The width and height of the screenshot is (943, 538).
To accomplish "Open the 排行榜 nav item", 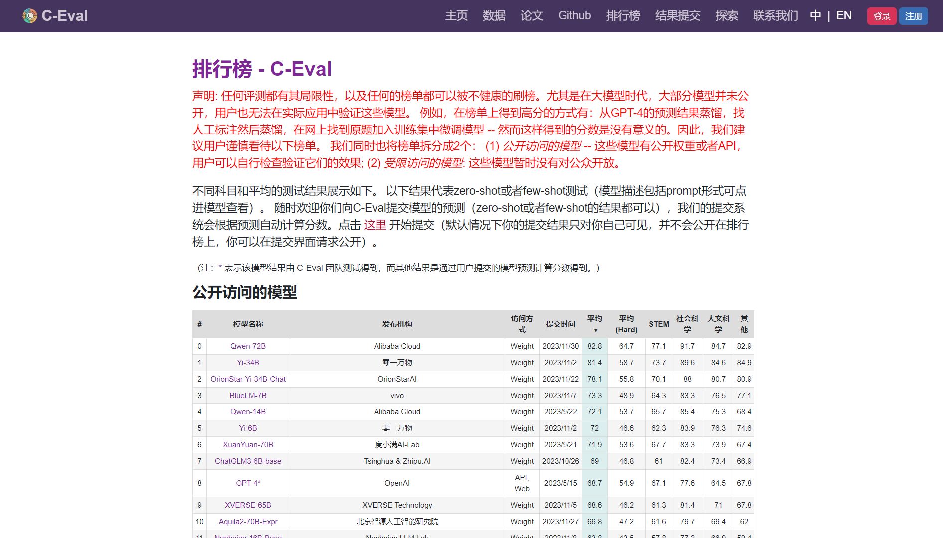I will [x=623, y=16].
